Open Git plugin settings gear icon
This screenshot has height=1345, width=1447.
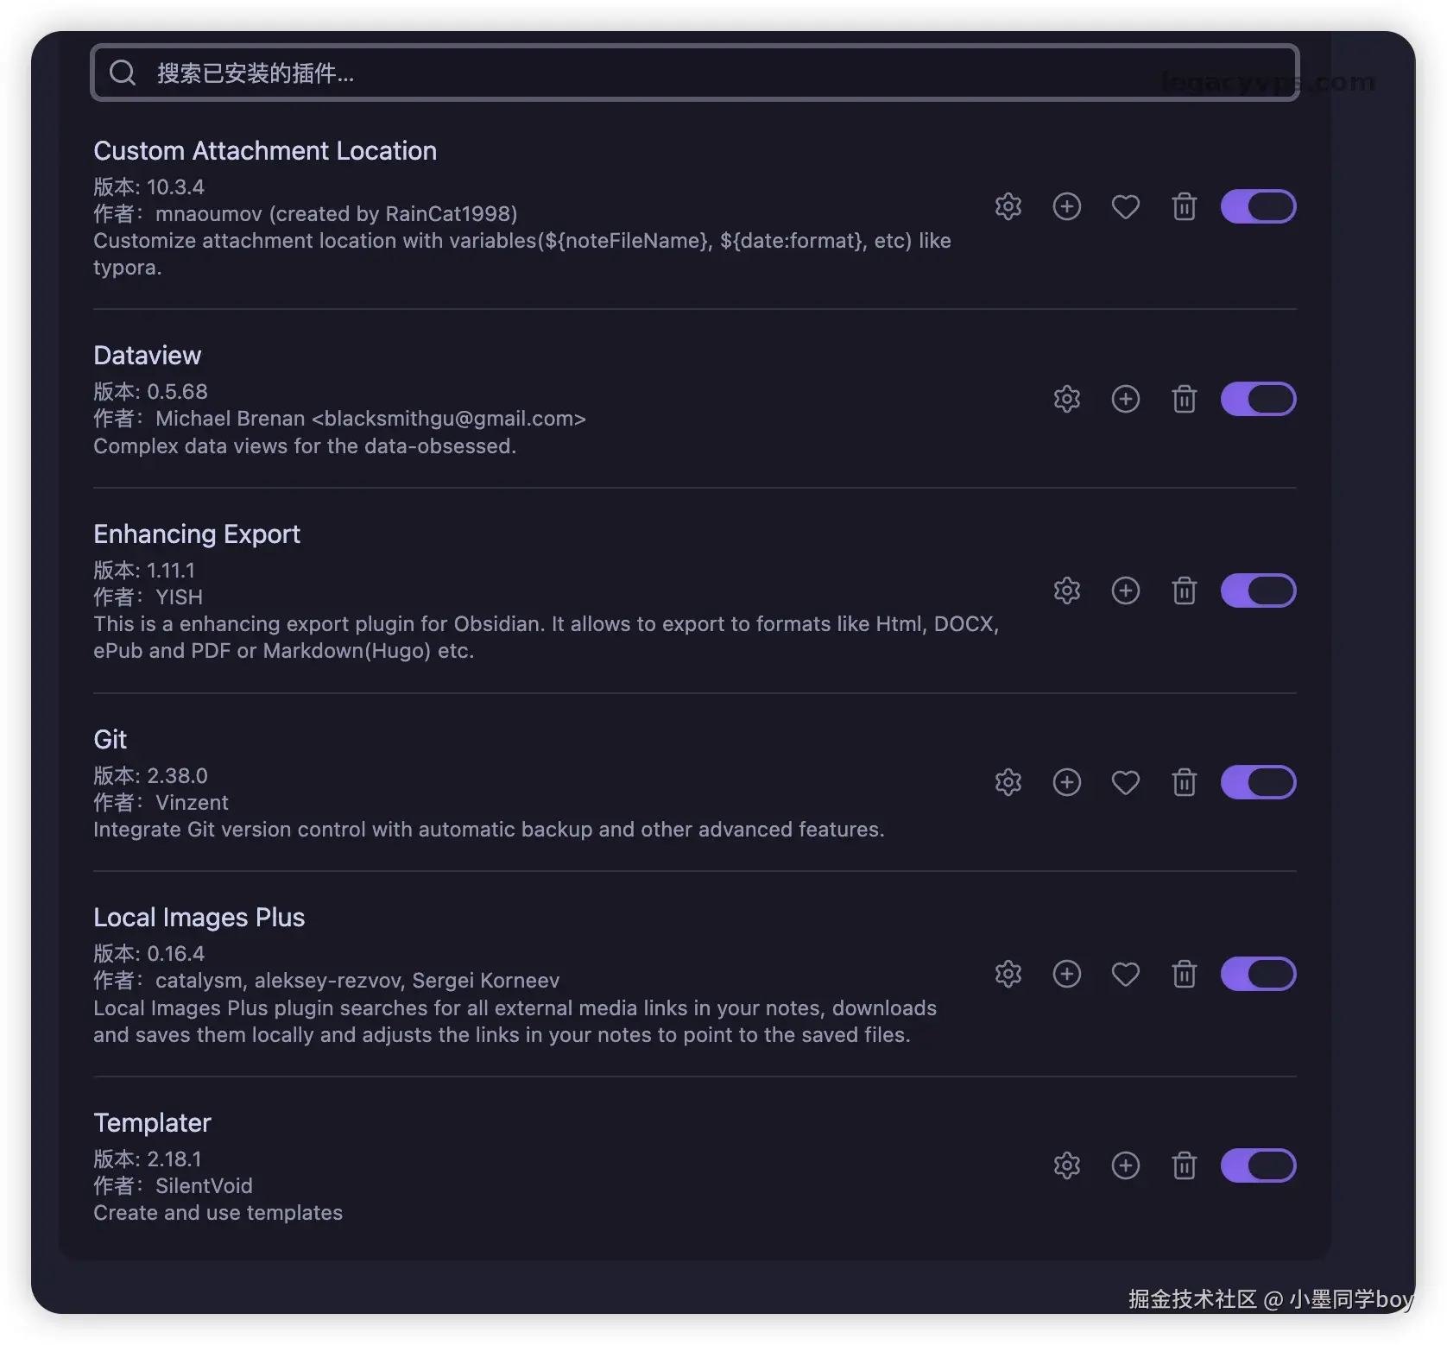(1008, 783)
